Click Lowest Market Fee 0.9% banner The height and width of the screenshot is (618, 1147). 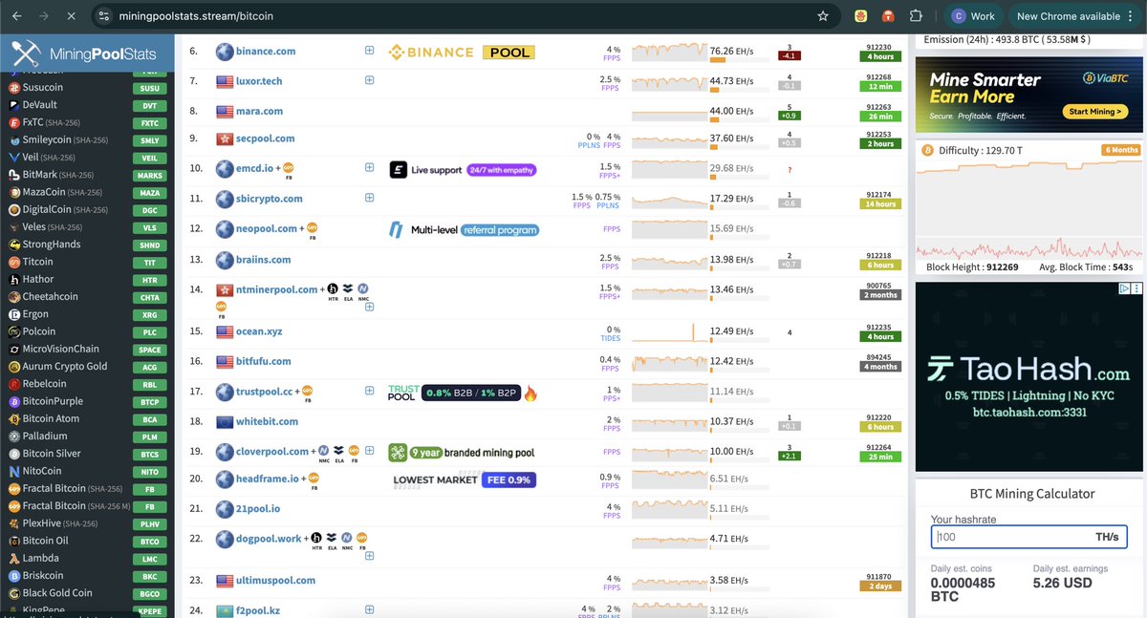click(x=463, y=479)
